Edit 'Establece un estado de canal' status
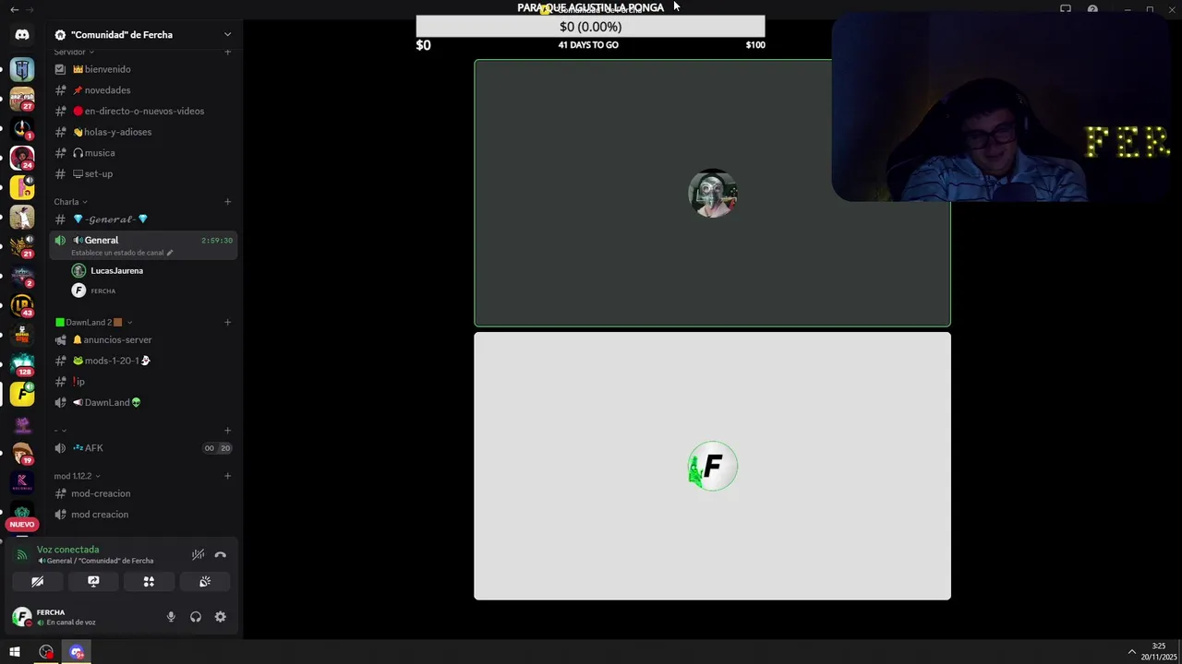This screenshot has width=1182, height=664. [122, 253]
